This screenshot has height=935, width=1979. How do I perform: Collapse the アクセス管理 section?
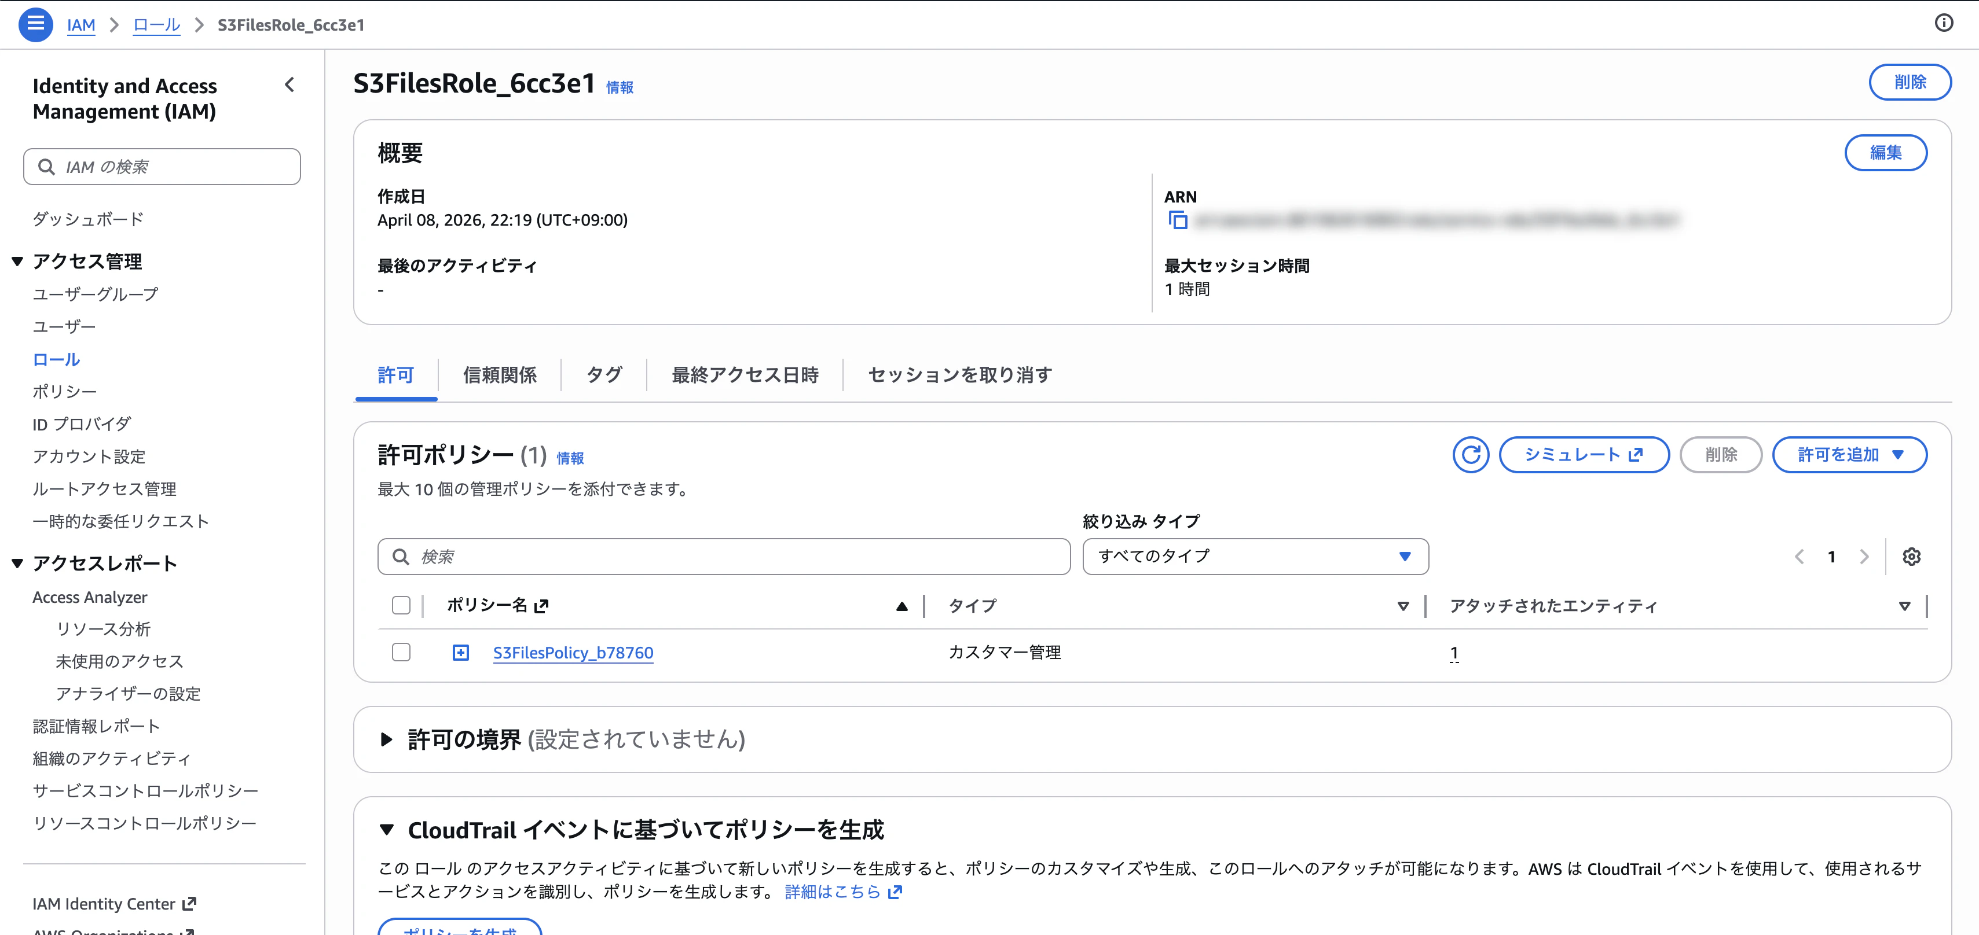pyautogui.click(x=17, y=262)
